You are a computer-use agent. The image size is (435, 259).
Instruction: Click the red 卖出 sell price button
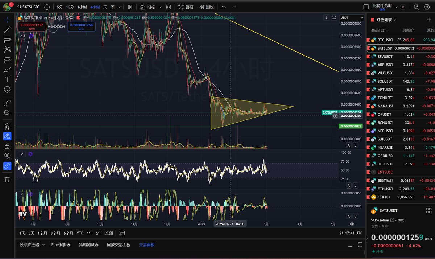click(32, 26)
